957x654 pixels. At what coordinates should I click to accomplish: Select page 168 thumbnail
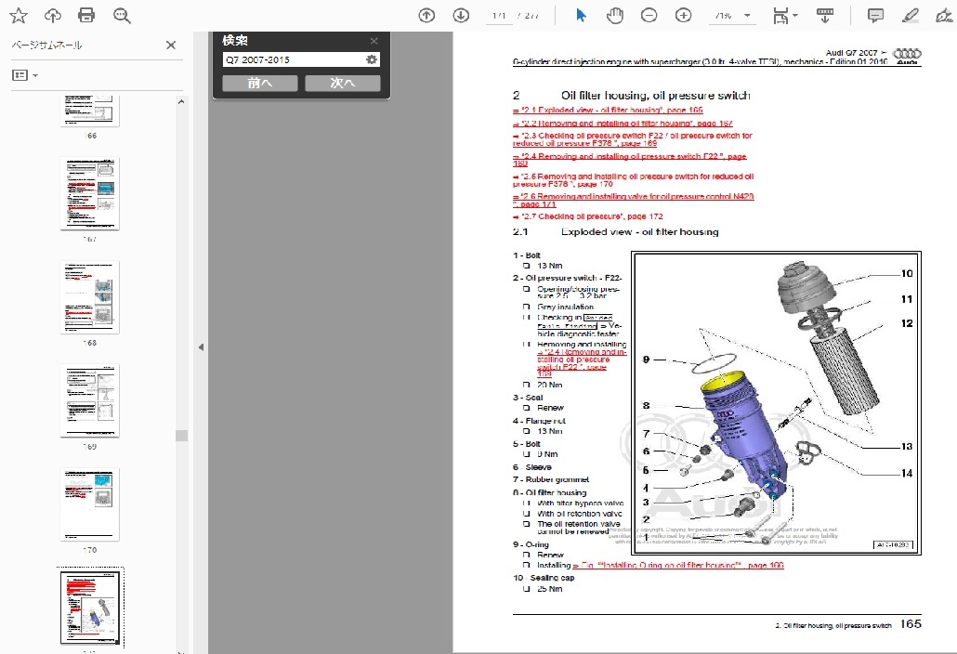click(90, 297)
